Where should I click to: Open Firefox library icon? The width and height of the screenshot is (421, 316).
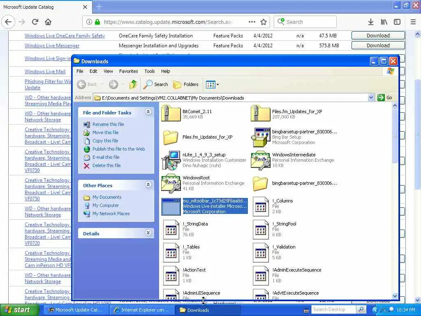384,22
